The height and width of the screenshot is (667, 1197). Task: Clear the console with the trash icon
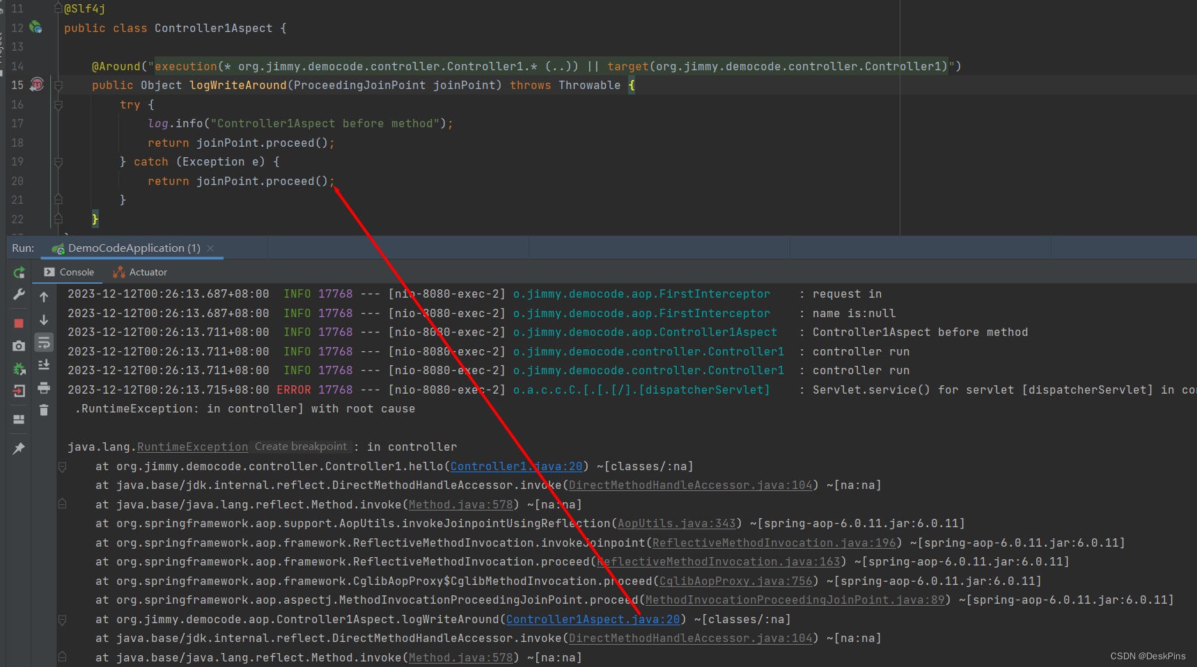tap(44, 410)
